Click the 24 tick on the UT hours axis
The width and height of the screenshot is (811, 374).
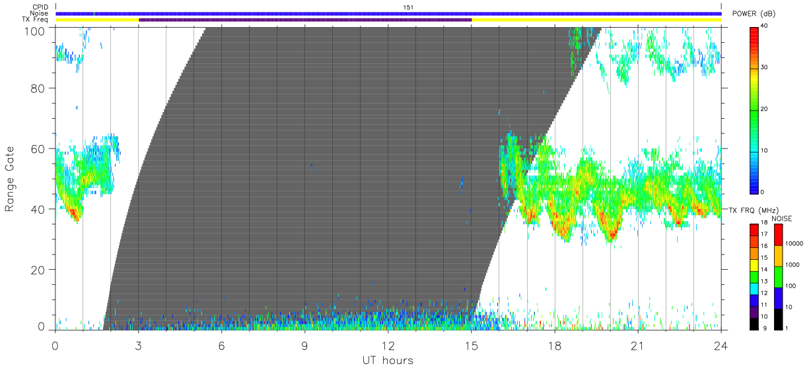tap(721, 345)
